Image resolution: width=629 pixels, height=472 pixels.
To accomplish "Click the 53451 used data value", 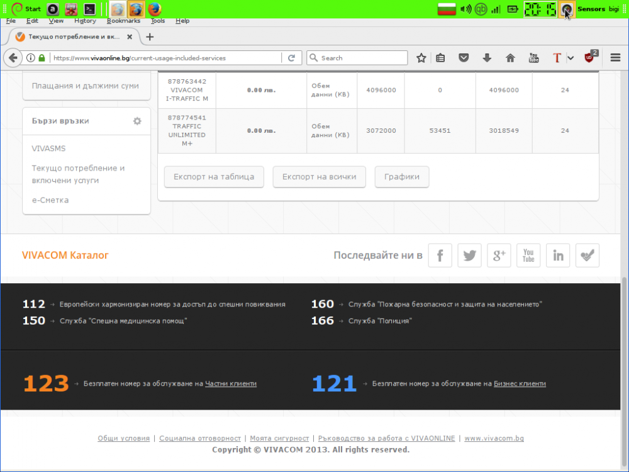I will point(440,130).
